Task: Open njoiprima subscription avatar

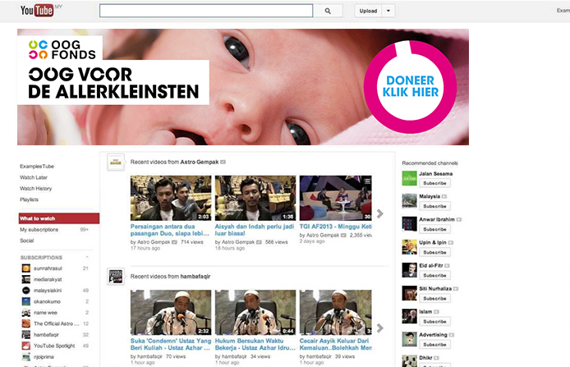Action: point(25,357)
